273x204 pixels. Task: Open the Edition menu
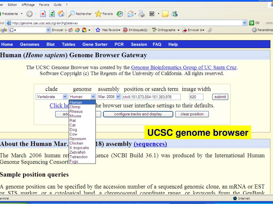(12, 5)
